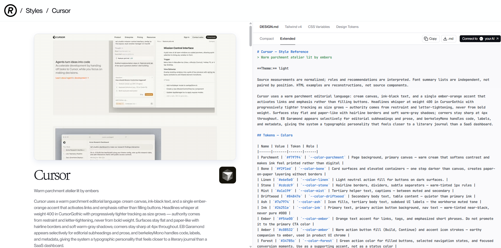
Task: Copy the design markdown with Copy button
Action: [x=430, y=39]
